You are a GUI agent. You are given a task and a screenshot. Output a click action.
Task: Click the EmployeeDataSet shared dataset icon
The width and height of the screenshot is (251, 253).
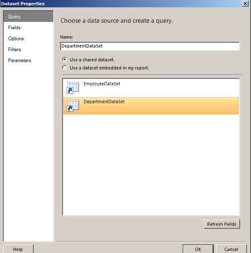(73, 88)
